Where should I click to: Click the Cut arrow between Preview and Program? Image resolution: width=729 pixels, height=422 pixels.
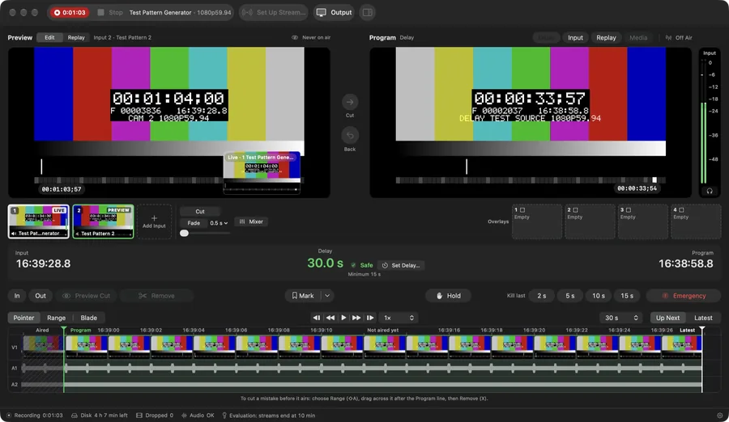point(350,102)
